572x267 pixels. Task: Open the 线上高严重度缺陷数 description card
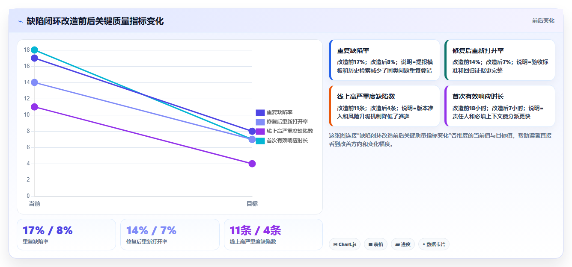(384, 106)
